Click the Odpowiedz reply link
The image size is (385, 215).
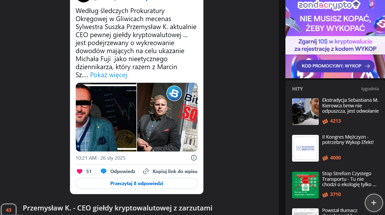click(123, 171)
